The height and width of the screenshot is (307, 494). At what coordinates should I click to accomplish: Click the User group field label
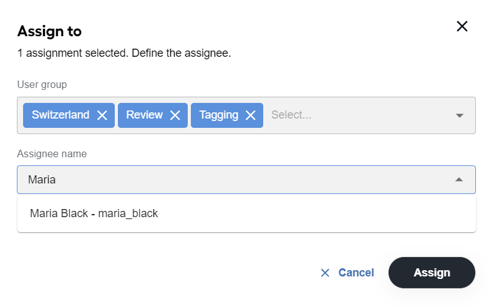(x=42, y=85)
